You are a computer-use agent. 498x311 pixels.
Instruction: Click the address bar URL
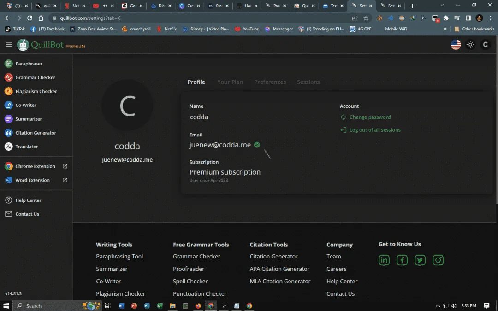[x=90, y=18]
